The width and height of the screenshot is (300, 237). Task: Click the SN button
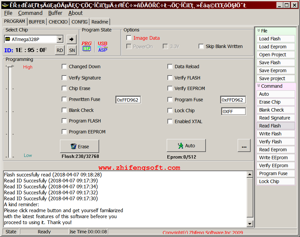(72, 50)
